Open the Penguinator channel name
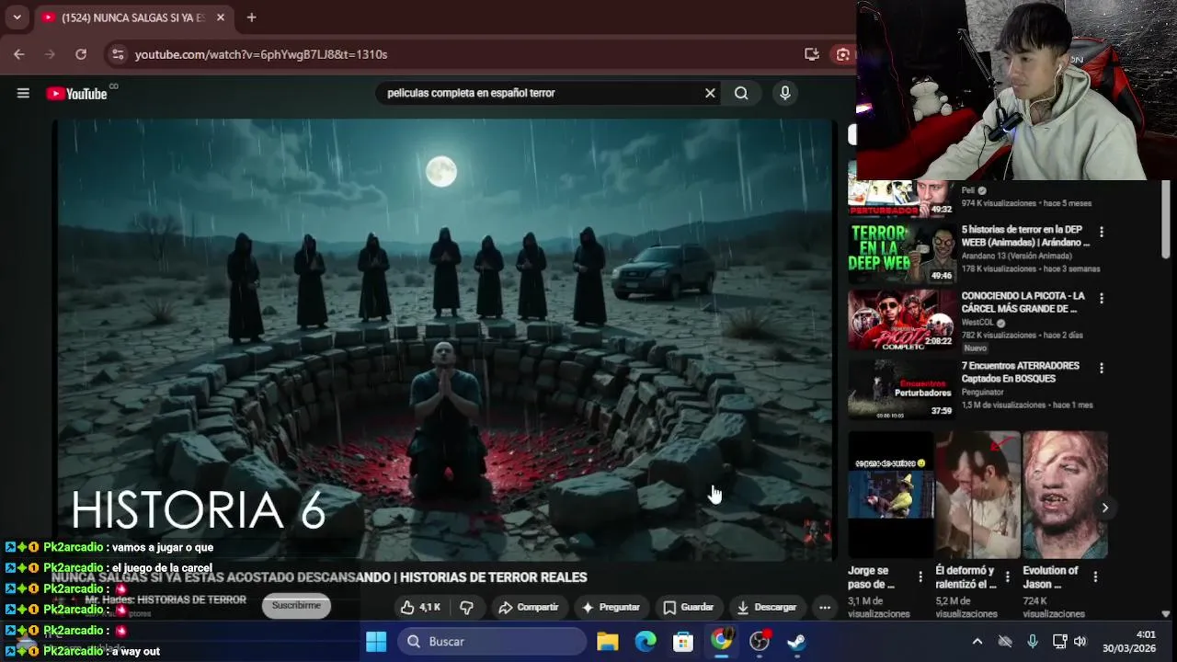Image resolution: width=1177 pixels, height=662 pixels. click(983, 393)
